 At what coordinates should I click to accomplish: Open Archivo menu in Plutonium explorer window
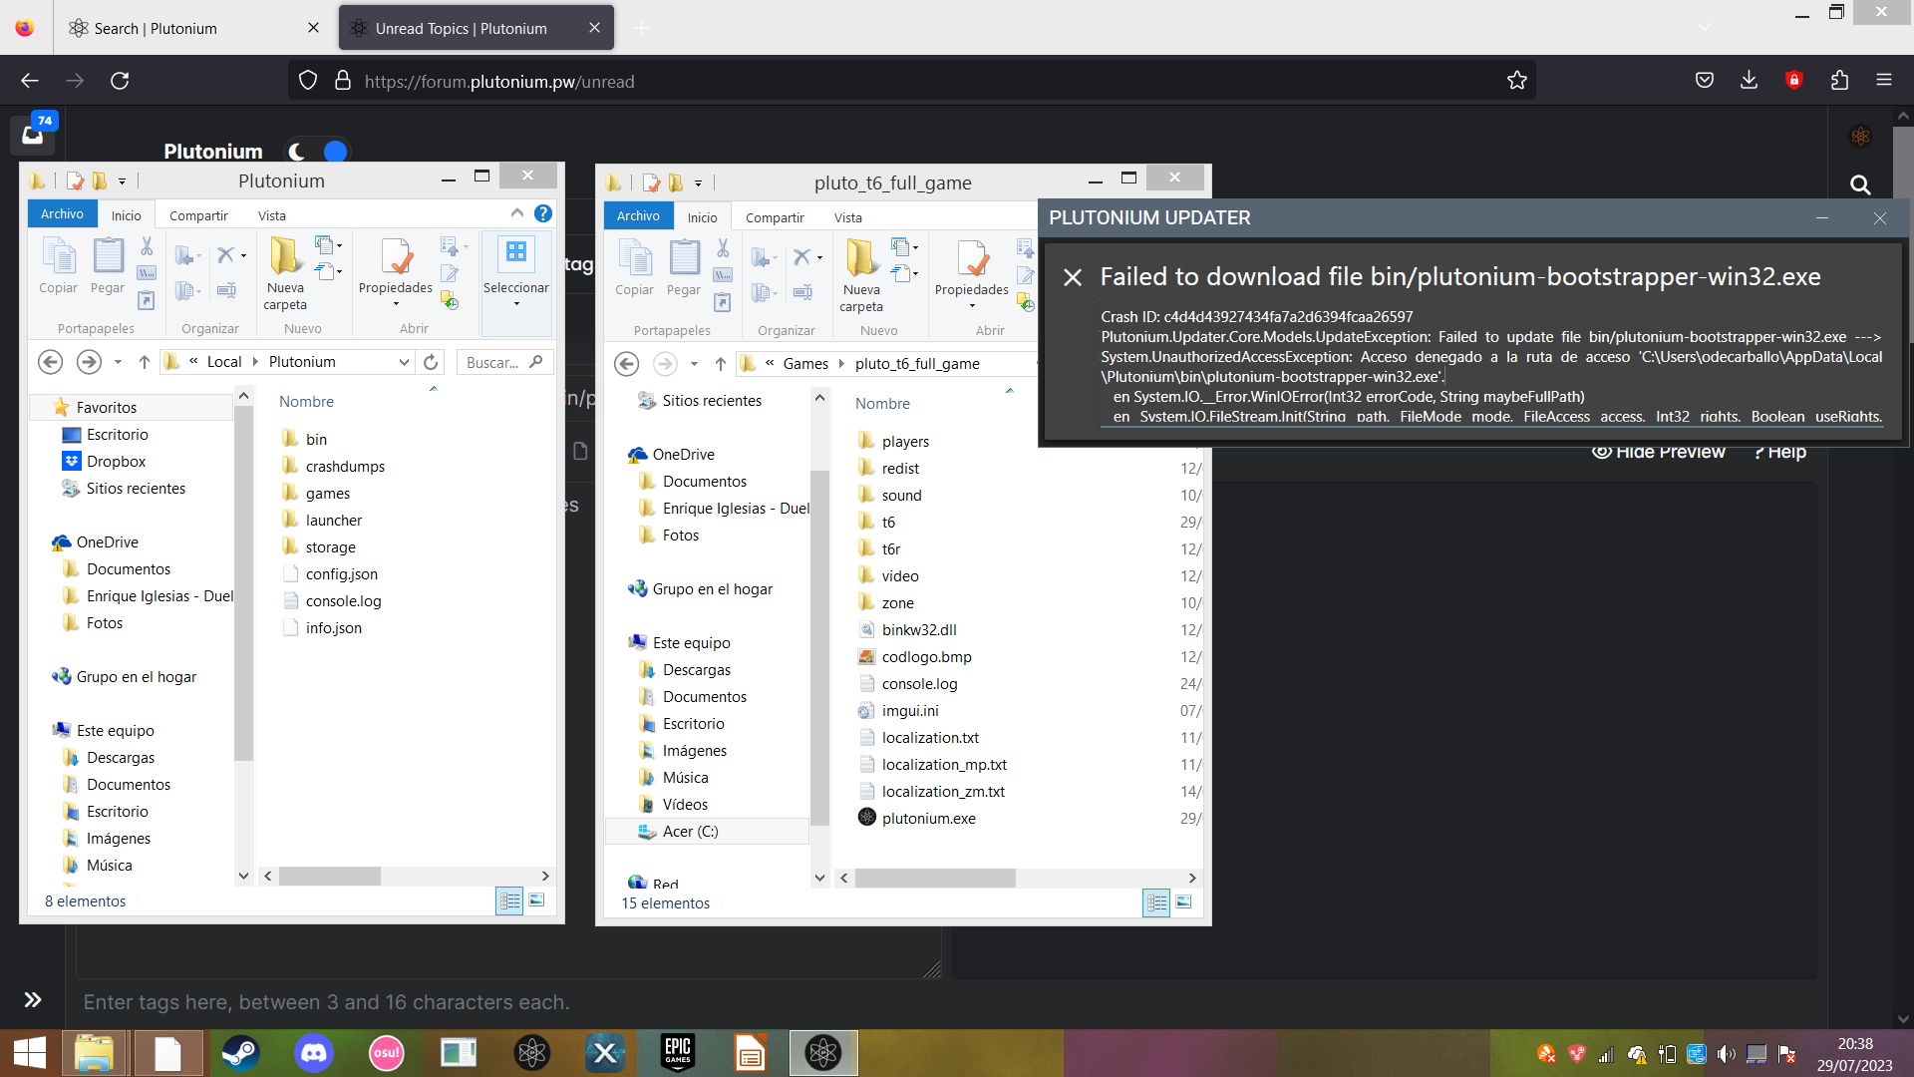click(62, 214)
